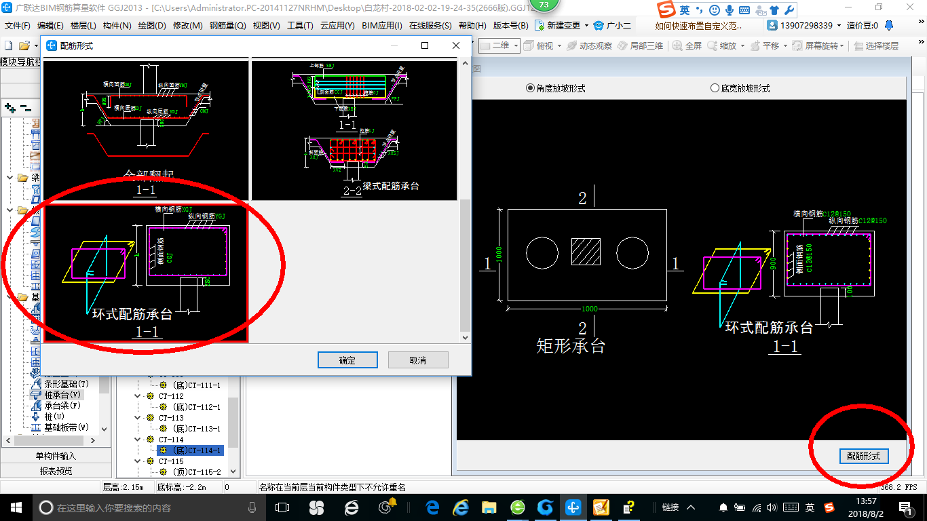Click the 缩放 zoom icon

tap(713, 46)
